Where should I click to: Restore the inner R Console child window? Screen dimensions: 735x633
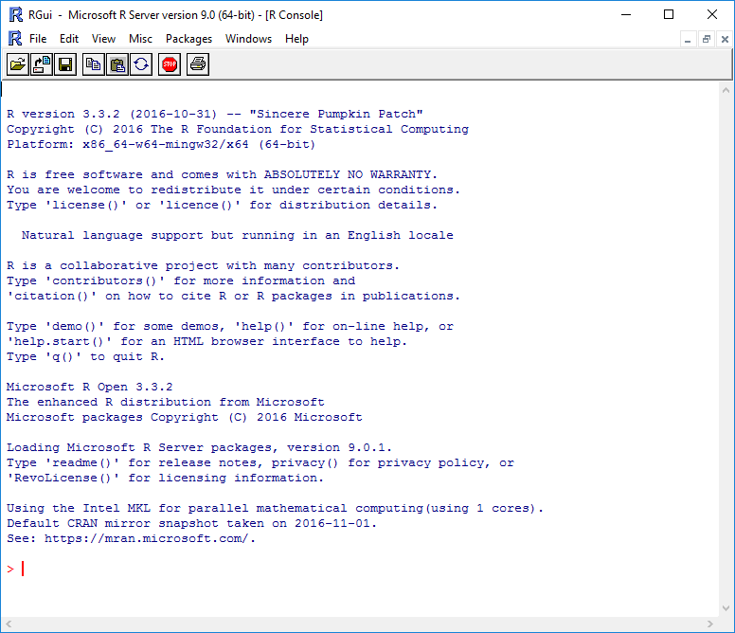pos(706,40)
